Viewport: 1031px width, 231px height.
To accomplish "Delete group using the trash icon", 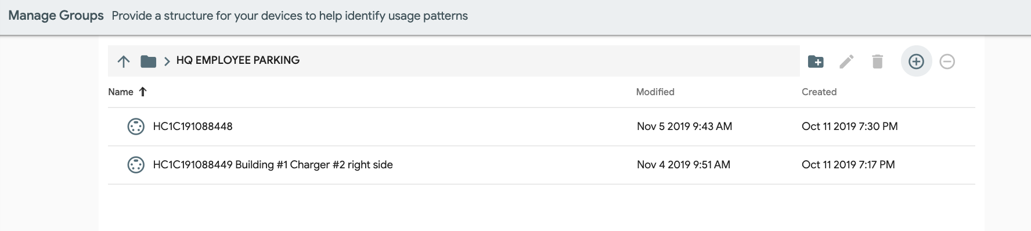I will tap(877, 61).
